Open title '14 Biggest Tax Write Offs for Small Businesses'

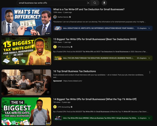pos(95,99)
